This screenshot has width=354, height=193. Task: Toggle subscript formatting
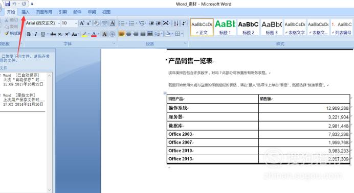60,34
